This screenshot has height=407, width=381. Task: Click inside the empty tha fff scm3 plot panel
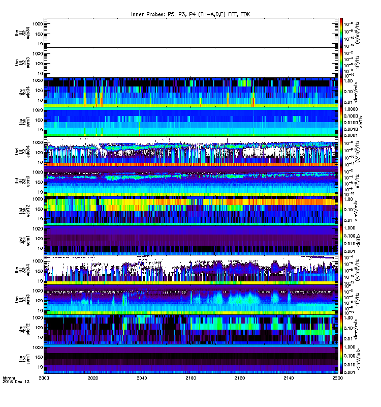point(191,62)
